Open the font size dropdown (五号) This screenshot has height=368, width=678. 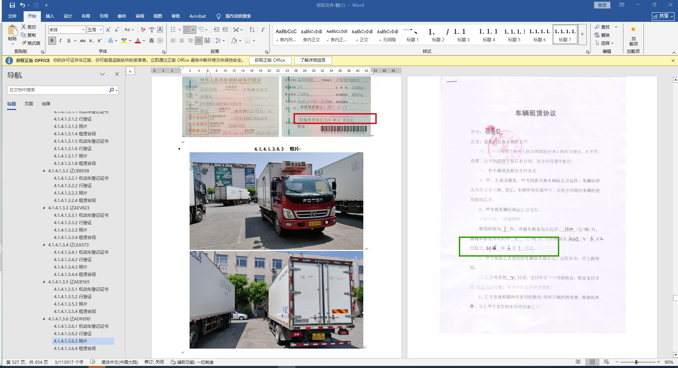tap(101, 30)
